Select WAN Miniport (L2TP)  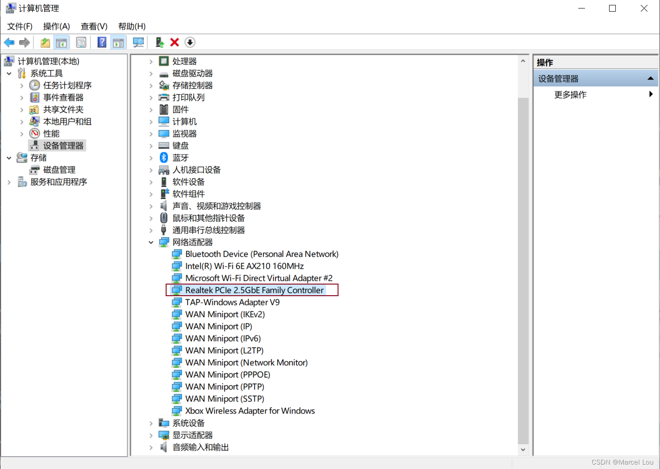click(x=225, y=351)
